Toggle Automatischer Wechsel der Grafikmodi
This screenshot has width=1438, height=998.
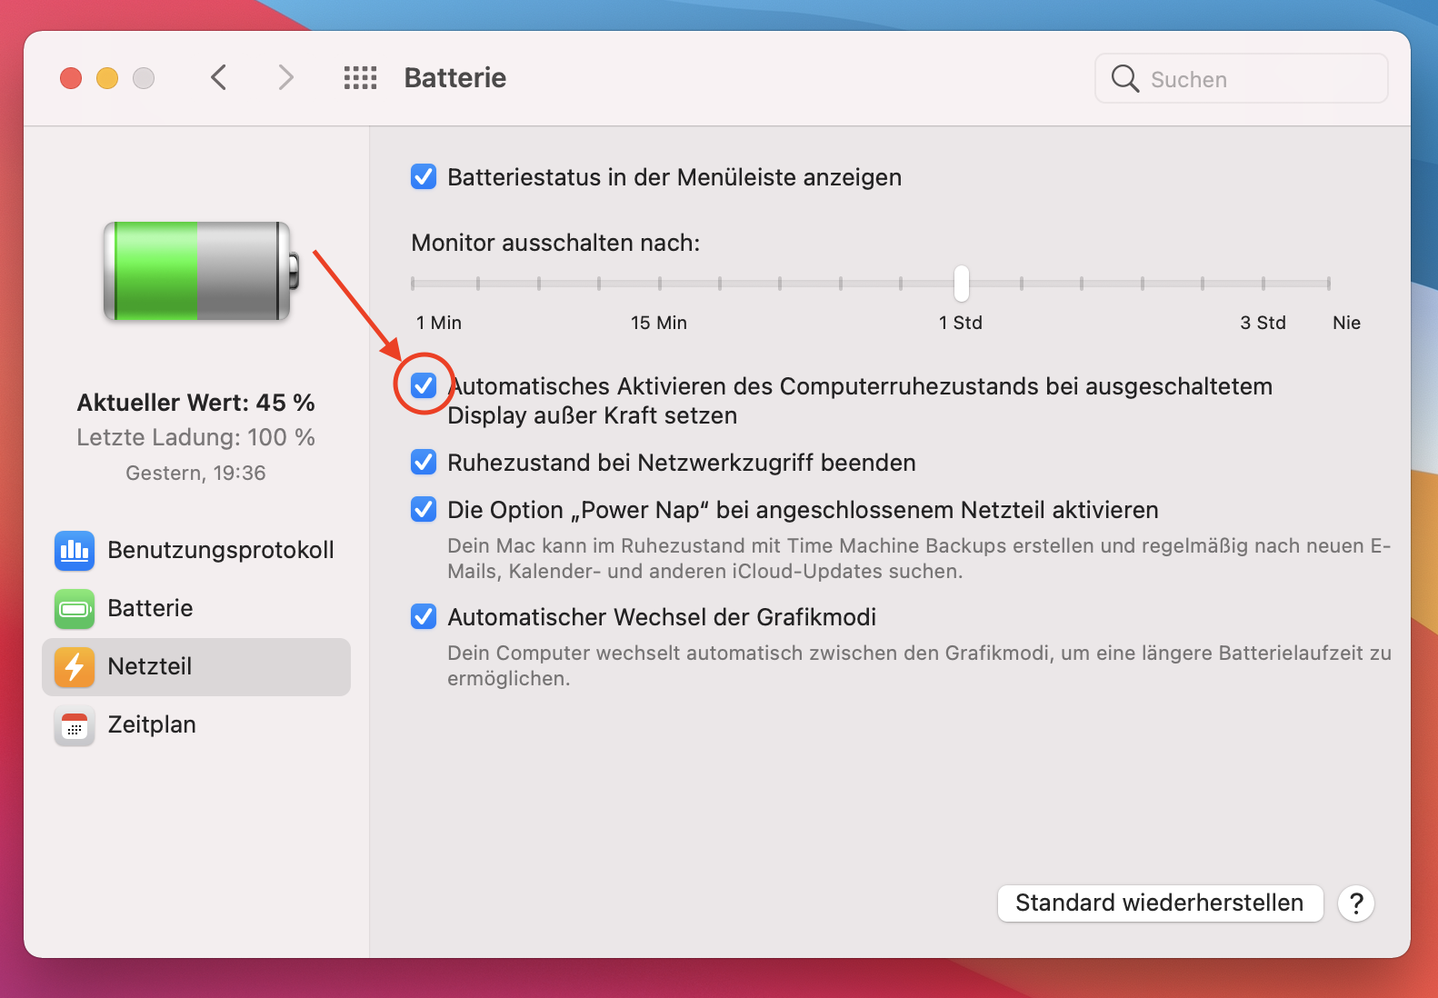pyautogui.click(x=424, y=617)
